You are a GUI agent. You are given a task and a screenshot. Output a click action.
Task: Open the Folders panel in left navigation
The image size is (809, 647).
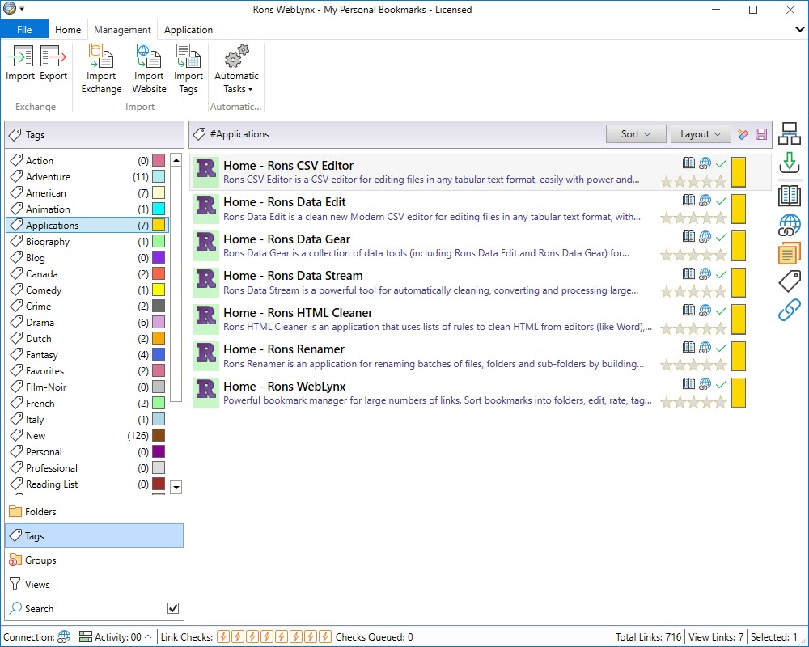tap(40, 511)
